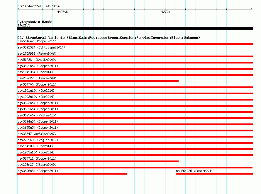Image resolution: width=261 pixels, height=194 pixels.
Task: Click esv2761433 (Vogler2010) variant label
Action: [38, 140]
